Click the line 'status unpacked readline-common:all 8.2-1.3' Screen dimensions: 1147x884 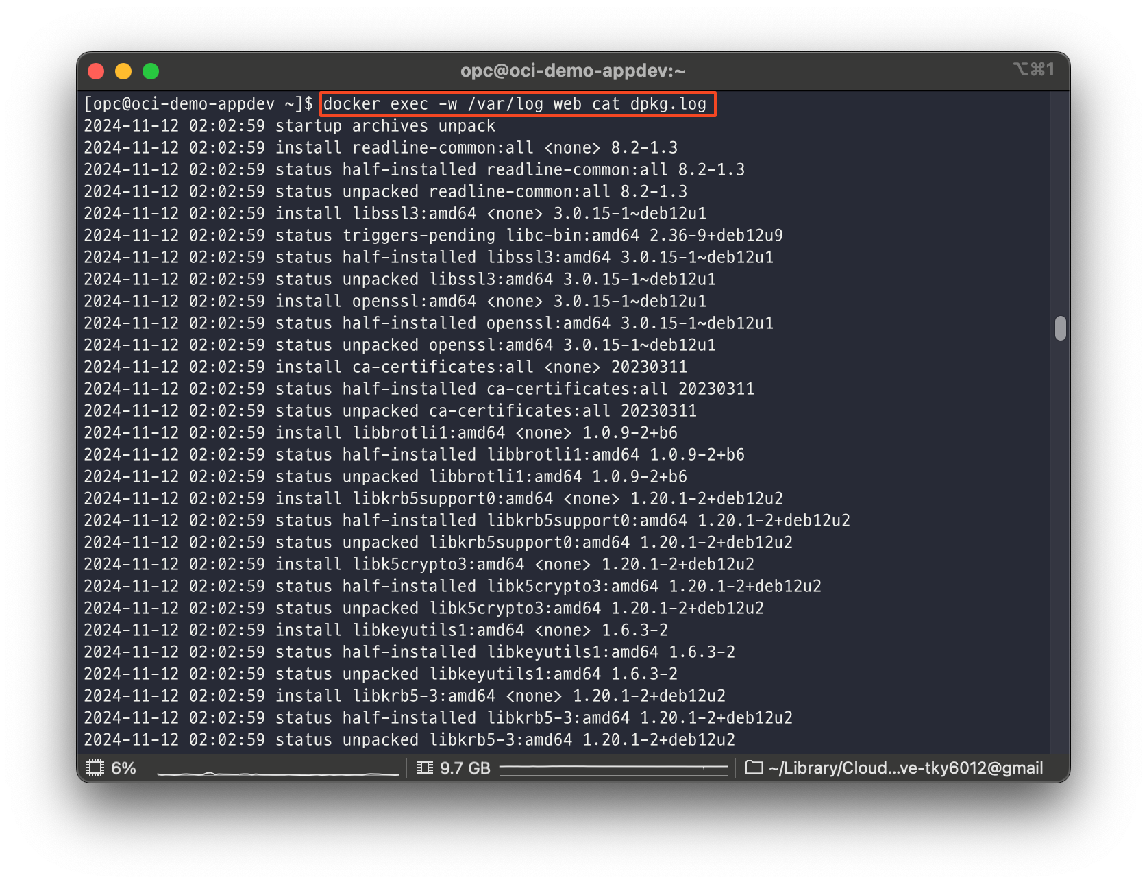pyautogui.click(x=386, y=192)
